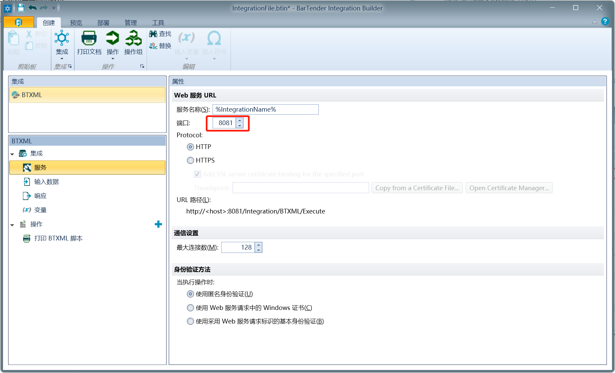Switch to the 预览 ribbon tab
This screenshot has height=373, width=615.
76,23
